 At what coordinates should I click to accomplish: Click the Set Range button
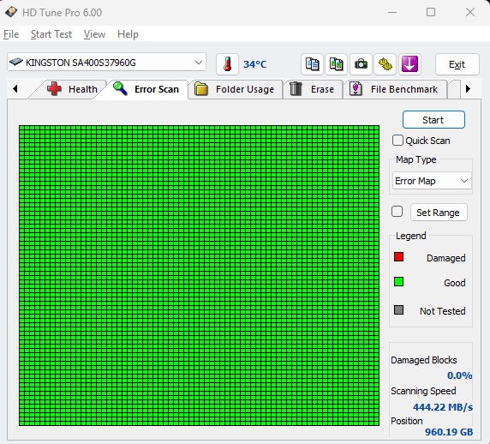click(439, 213)
